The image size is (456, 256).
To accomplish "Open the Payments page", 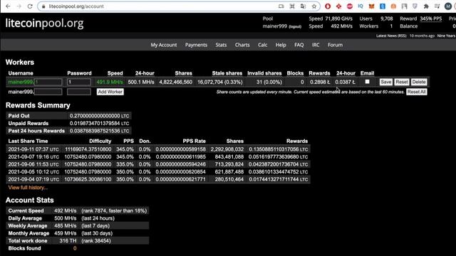I will click(197, 45).
